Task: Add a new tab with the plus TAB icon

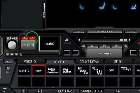Action: (x=8, y=68)
